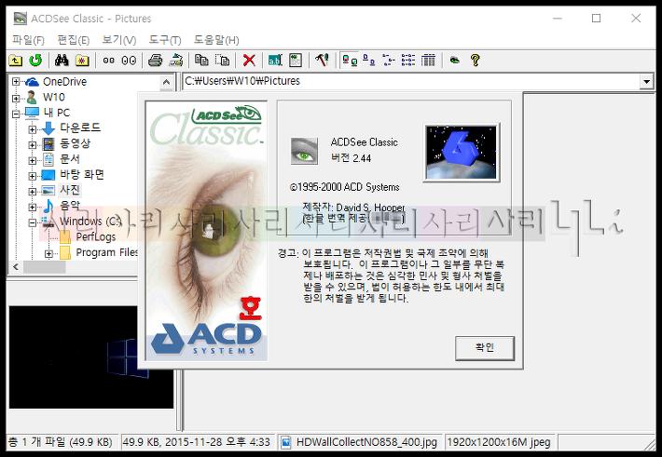662x457 pixels.
Task: Print using the printer icon
Action: pyautogui.click(x=156, y=60)
